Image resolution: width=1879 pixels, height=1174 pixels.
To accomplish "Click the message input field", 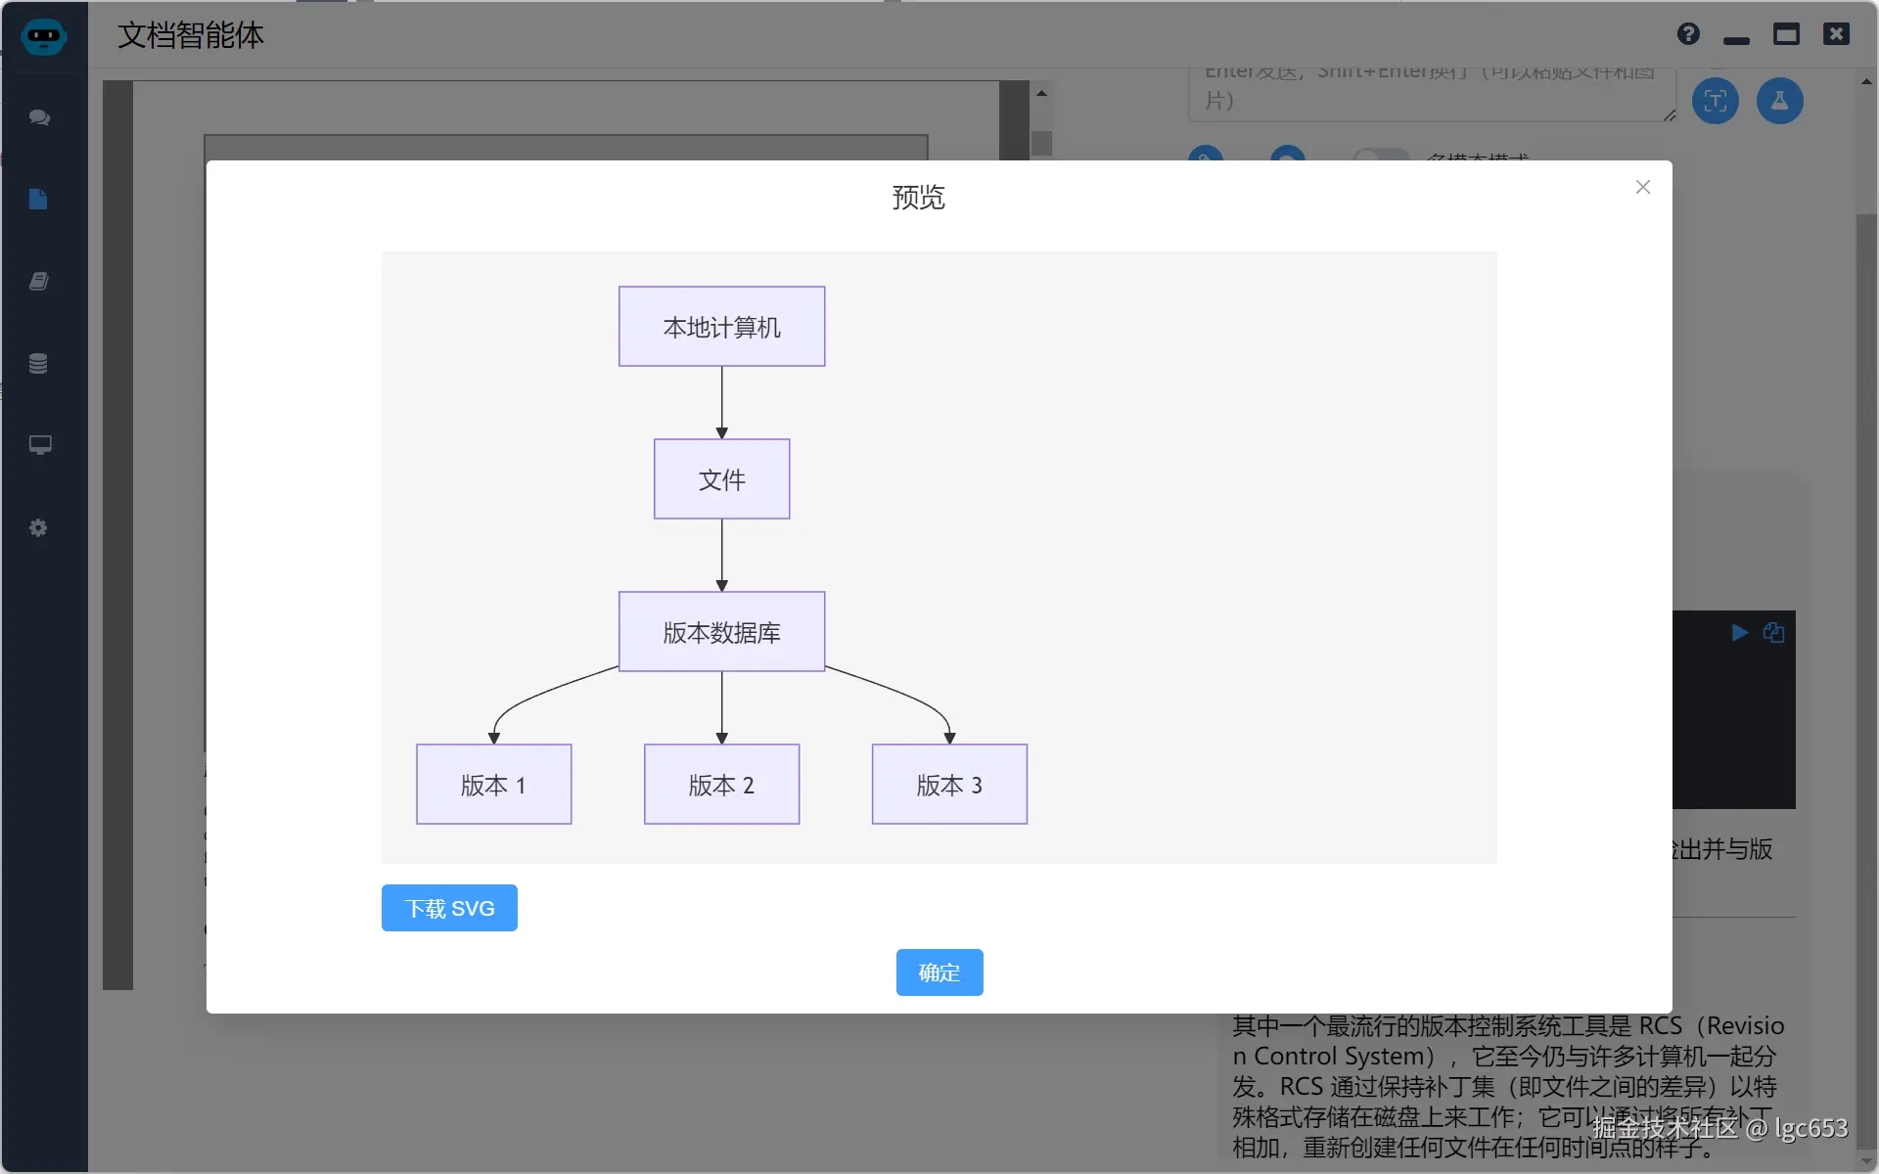I will [x=1429, y=93].
